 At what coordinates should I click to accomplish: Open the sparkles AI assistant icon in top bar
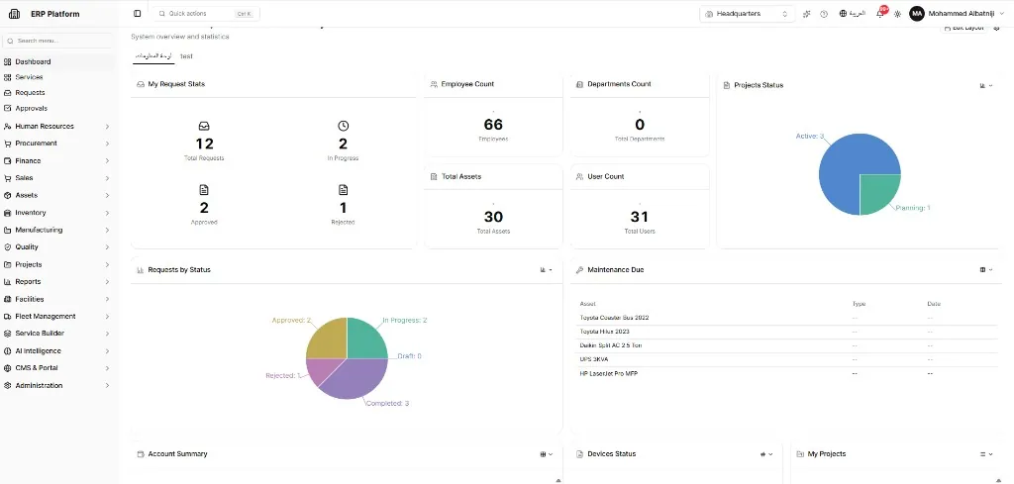coord(806,14)
